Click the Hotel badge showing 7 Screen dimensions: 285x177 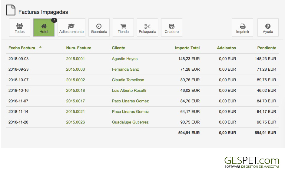click(x=54, y=20)
